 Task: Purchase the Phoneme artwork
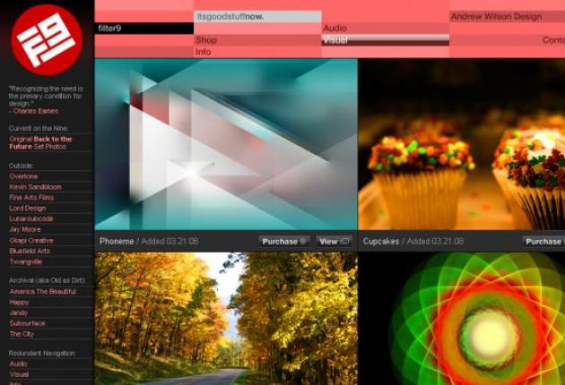(284, 242)
